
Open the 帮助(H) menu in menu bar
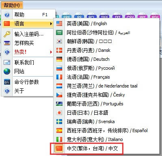[12, 5]
